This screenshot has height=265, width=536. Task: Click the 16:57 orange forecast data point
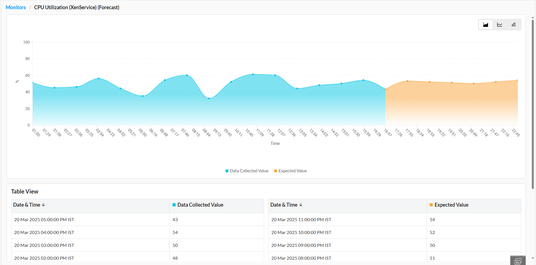[x=386, y=89]
